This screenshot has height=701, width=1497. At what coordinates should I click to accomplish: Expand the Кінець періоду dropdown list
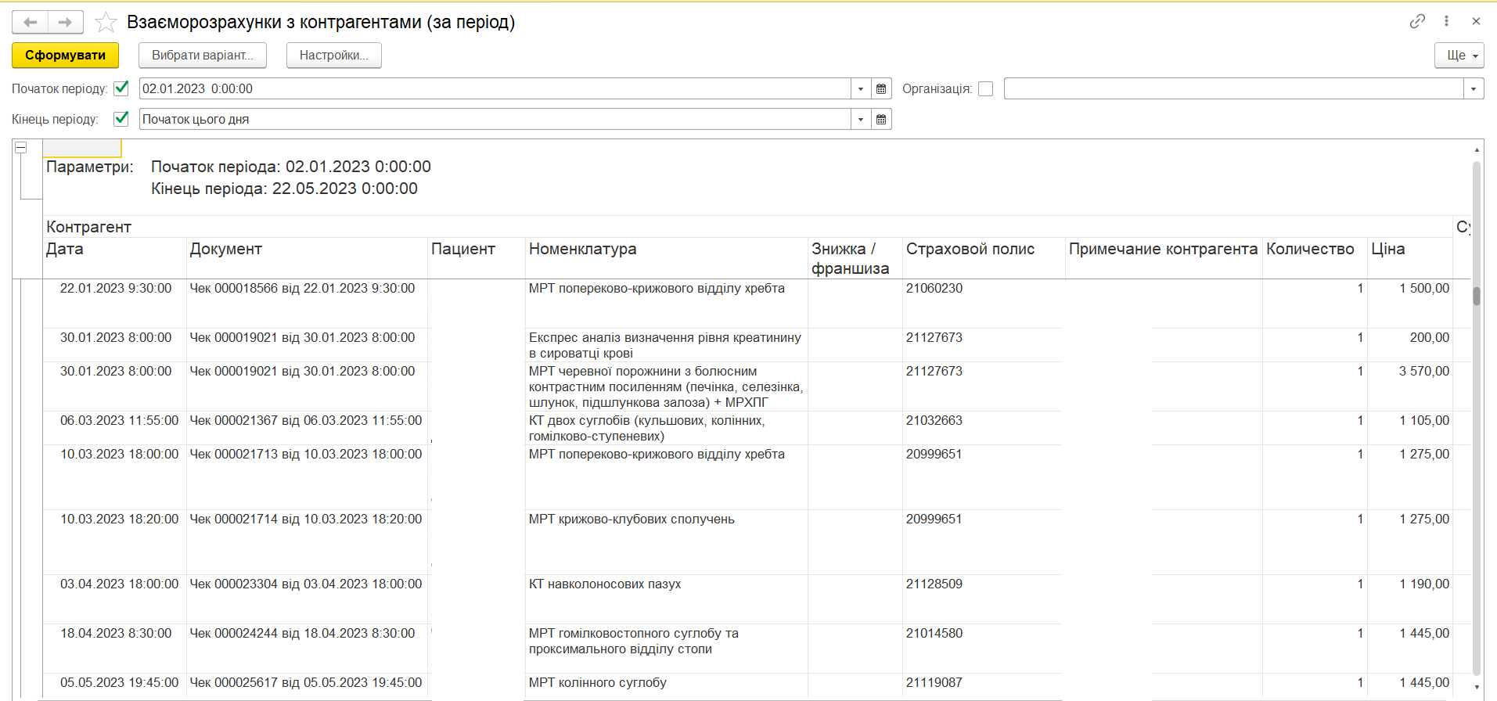pyautogui.click(x=861, y=119)
